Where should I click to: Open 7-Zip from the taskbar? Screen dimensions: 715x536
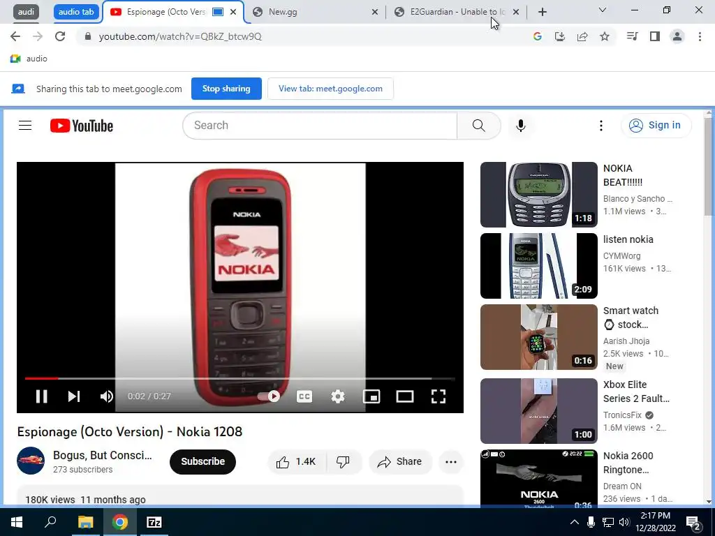point(154,522)
